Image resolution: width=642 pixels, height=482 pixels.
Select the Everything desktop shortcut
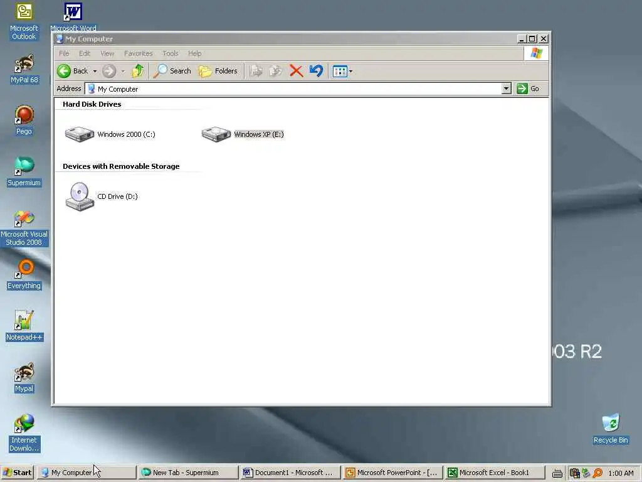(24, 275)
